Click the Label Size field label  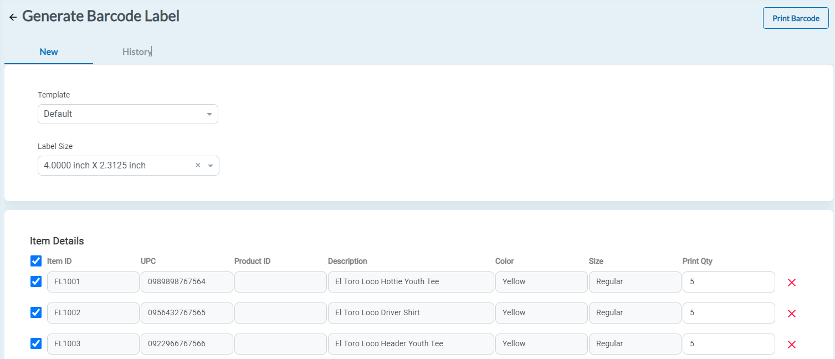tap(55, 146)
